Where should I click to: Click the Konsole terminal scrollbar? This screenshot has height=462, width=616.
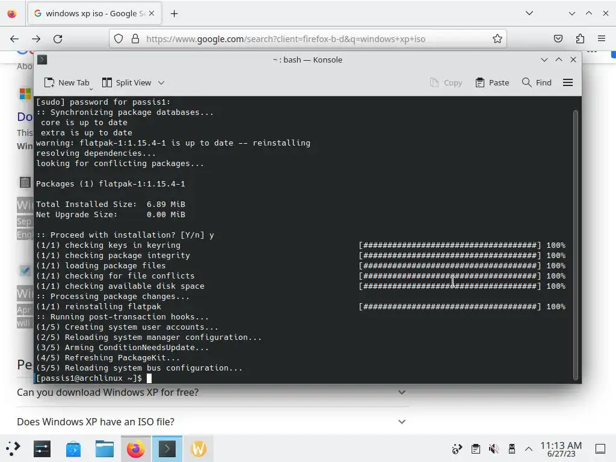[x=576, y=245]
